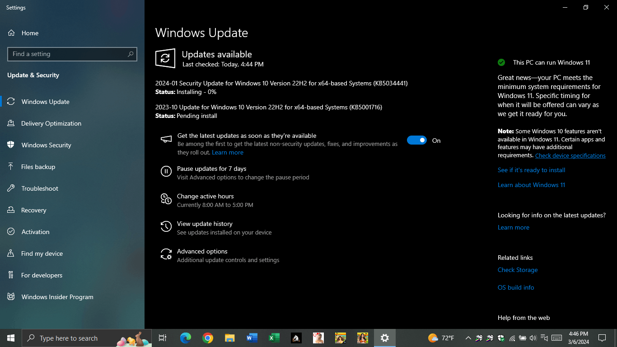Select the KB5034441 security update text
This screenshot has width=617, height=347.
coord(281,83)
